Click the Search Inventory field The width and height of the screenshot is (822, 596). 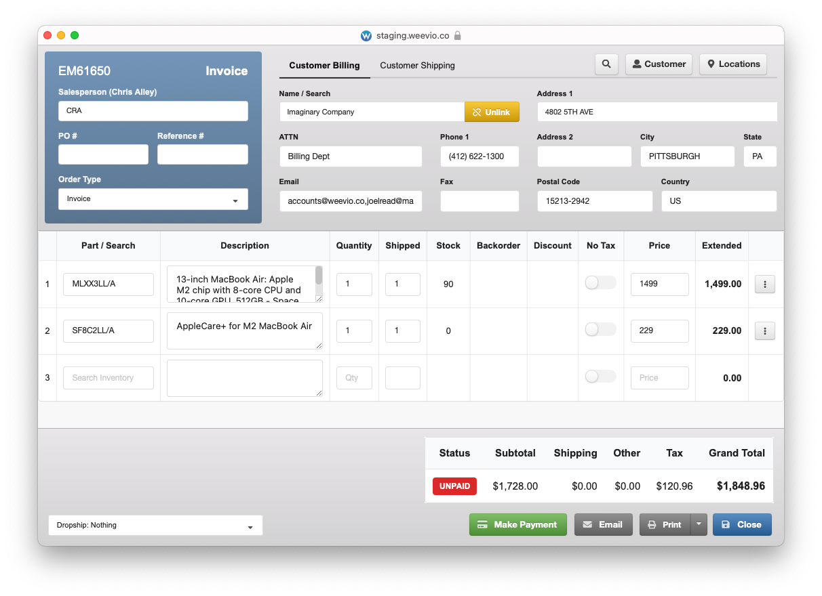pos(109,378)
